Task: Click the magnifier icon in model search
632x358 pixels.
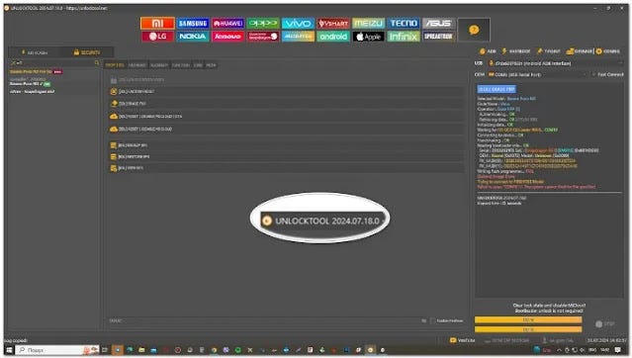Action: click(x=97, y=63)
